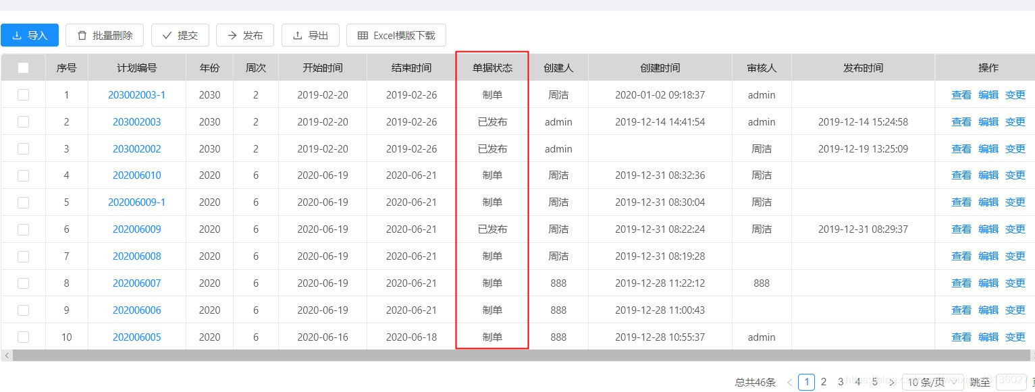Click the 导出 export button
This screenshot has height=392, width=1035.
coord(311,35)
